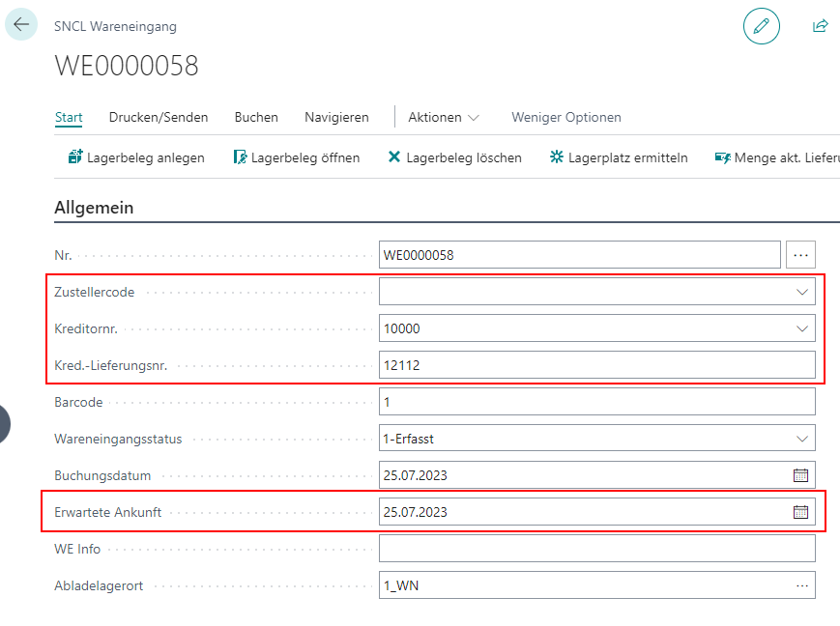Click Lagerbeleg löschen action
This screenshot has width=840, height=626.
click(x=454, y=157)
